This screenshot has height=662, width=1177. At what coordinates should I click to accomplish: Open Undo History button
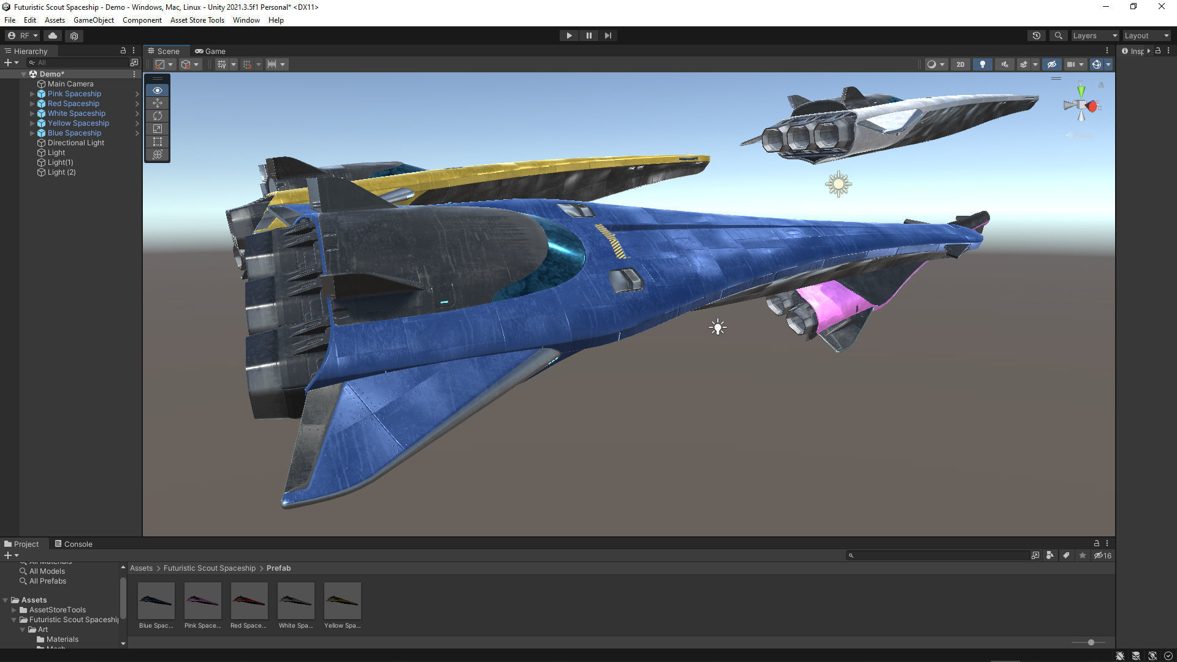click(1037, 36)
